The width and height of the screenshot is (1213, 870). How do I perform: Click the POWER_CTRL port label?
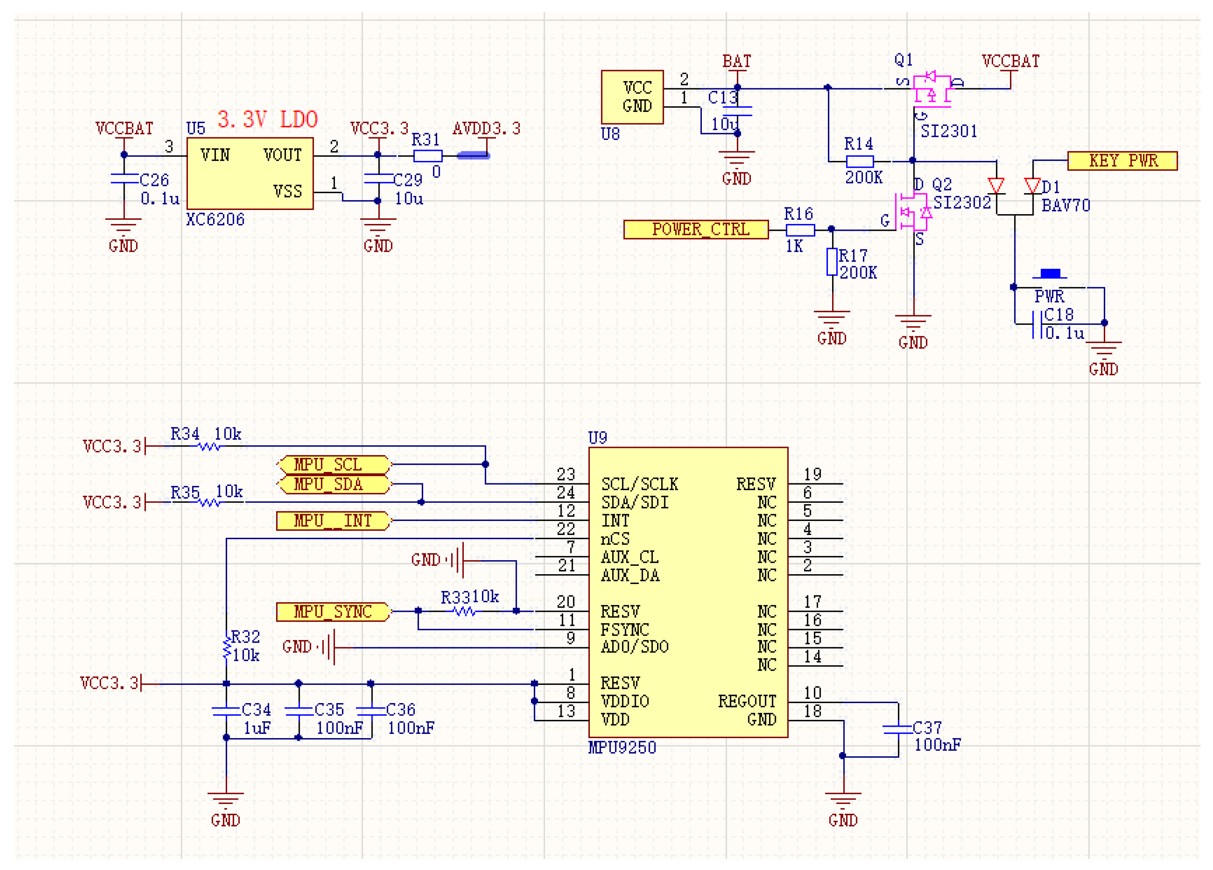coord(696,230)
